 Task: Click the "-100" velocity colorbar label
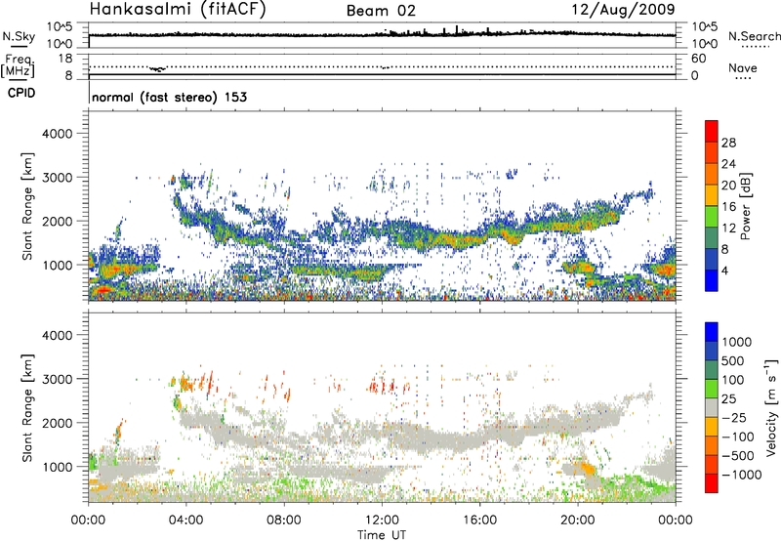click(x=738, y=437)
